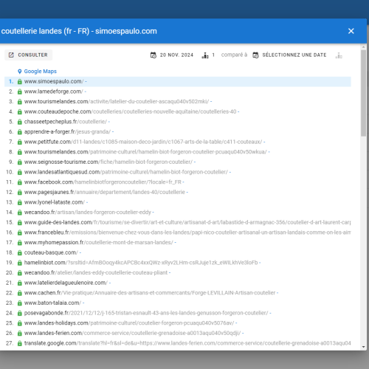This screenshot has width=369, height=369.
Task: Open hamelinbiot.com result
Action: tap(141, 263)
